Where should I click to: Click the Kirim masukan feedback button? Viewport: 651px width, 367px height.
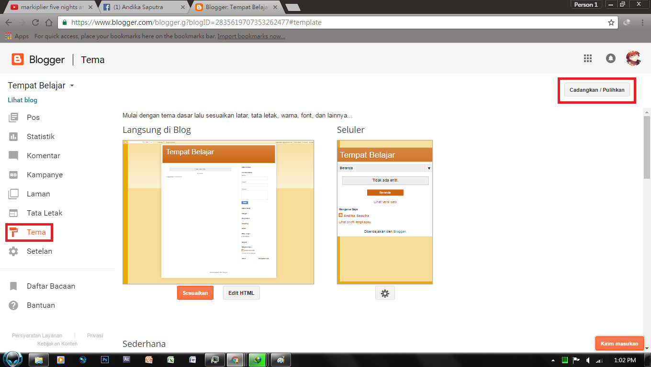(x=619, y=343)
